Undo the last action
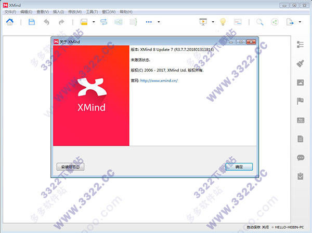This screenshot has width=312, height=233. (47, 22)
